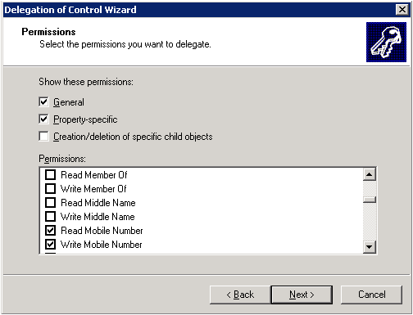Click the permissions list scroll down arrow
This screenshot has height=315, width=413.
click(370, 247)
